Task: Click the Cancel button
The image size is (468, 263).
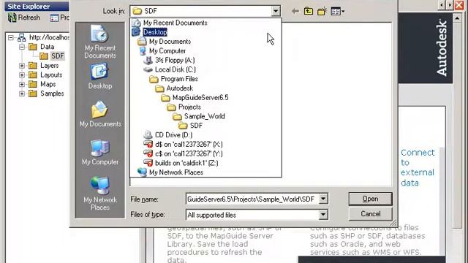Action: pos(371,214)
